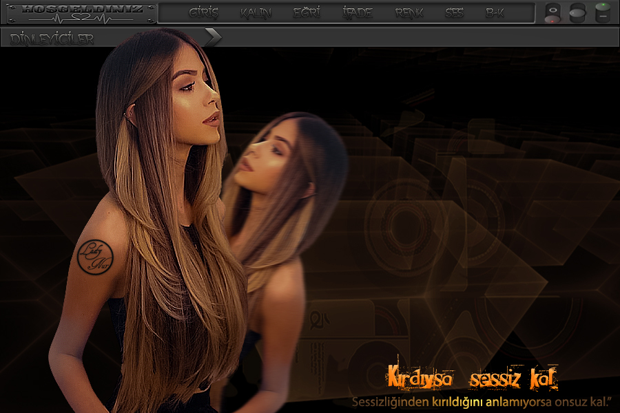Open the KALIN bold option

click(x=256, y=12)
